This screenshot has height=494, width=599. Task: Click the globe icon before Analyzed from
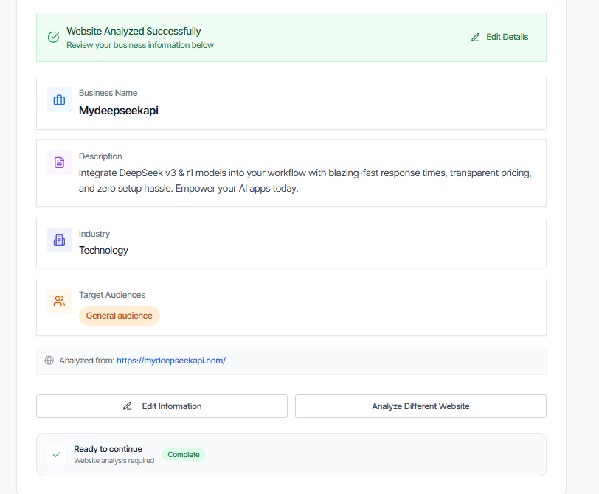click(x=49, y=361)
